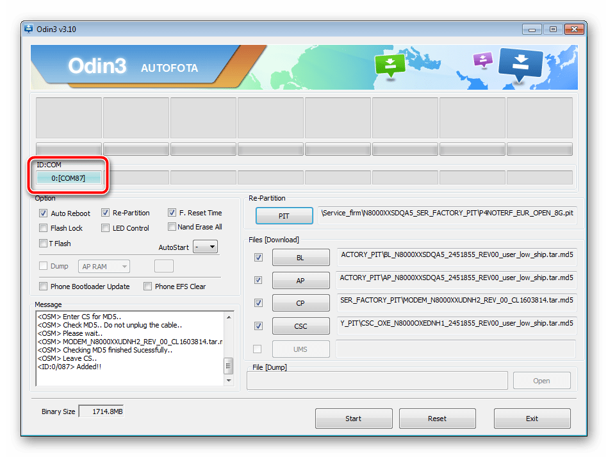Click the Reset button
This screenshot has width=608, height=457.
pyautogui.click(x=438, y=419)
